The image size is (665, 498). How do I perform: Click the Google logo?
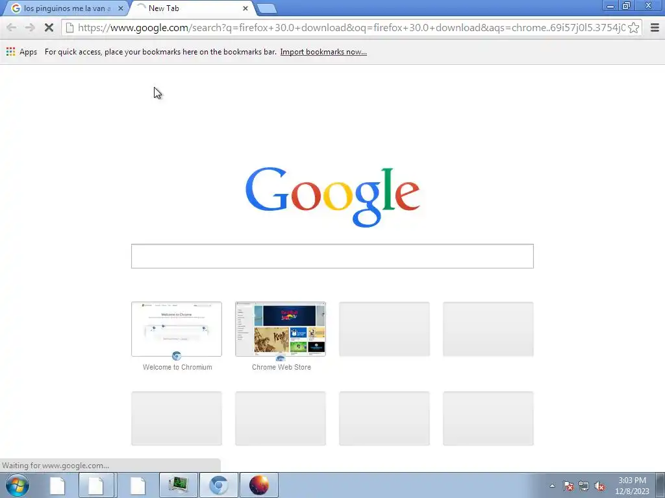coord(332,197)
